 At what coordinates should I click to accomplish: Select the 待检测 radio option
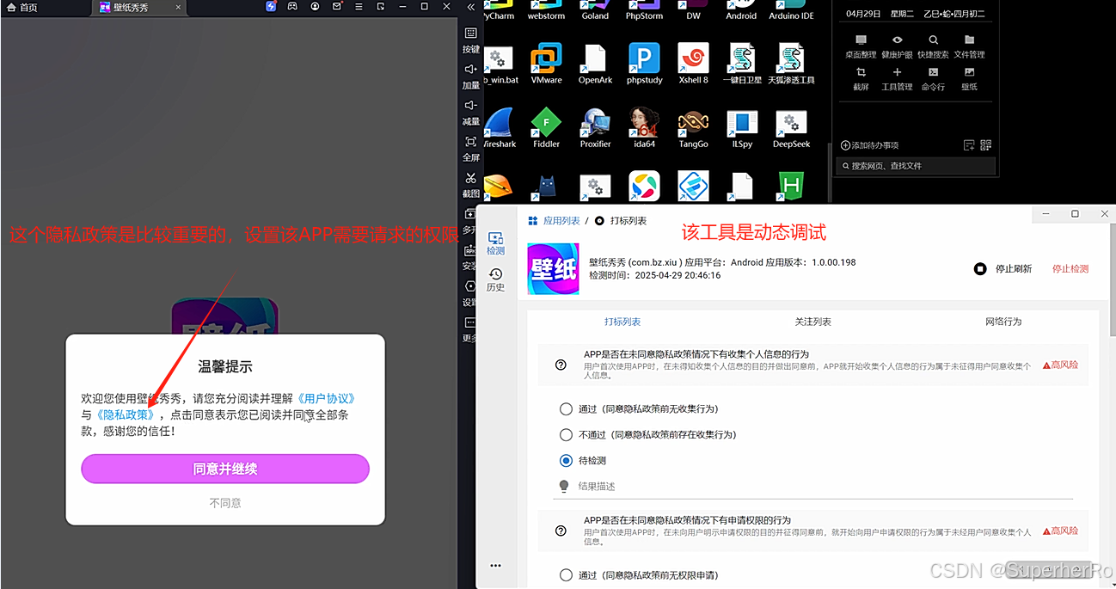(566, 461)
